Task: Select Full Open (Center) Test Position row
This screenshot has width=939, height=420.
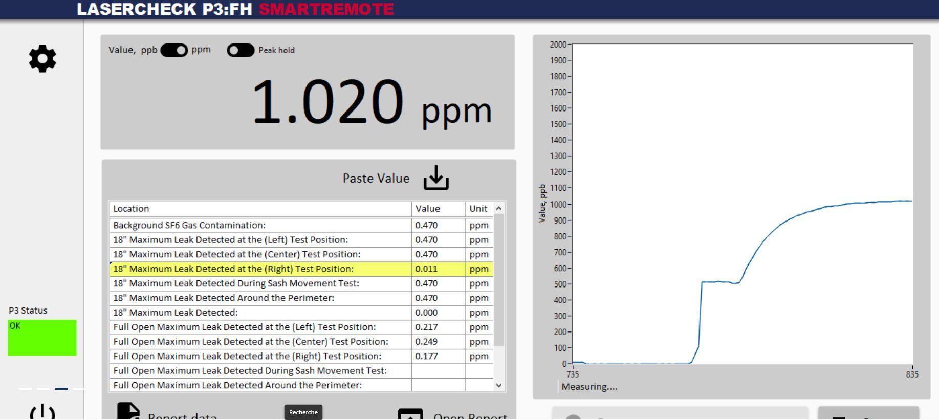Action: click(260, 342)
